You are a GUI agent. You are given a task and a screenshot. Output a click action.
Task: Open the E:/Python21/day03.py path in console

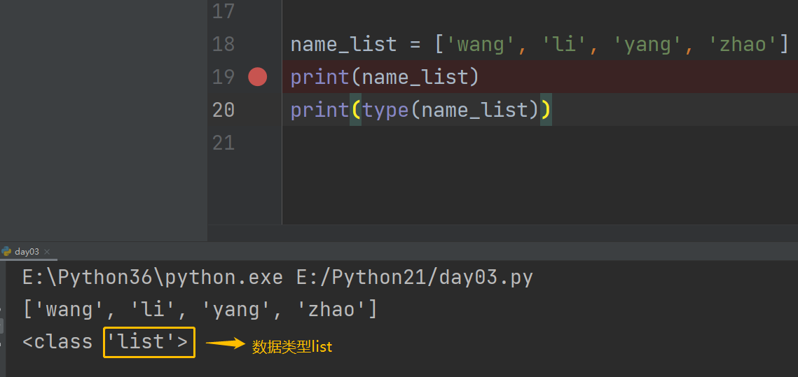point(415,278)
